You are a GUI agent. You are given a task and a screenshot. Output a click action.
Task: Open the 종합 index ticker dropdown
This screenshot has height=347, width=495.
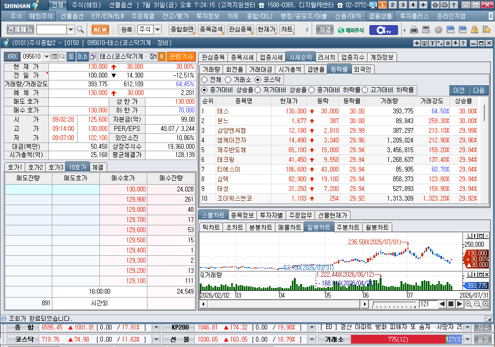(x=156, y=328)
